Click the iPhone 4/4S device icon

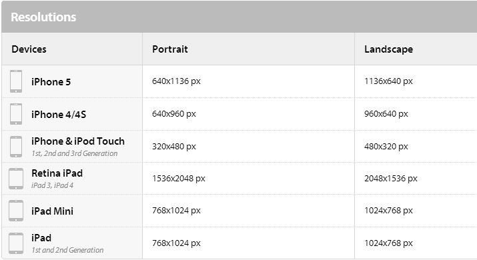pos(16,114)
